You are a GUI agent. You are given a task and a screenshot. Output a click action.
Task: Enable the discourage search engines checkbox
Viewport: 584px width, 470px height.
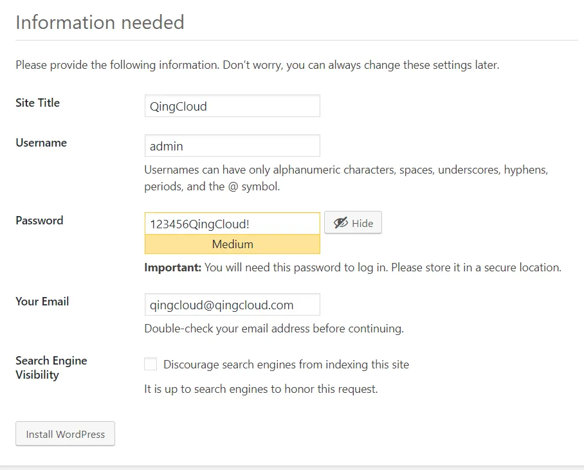click(151, 365)
